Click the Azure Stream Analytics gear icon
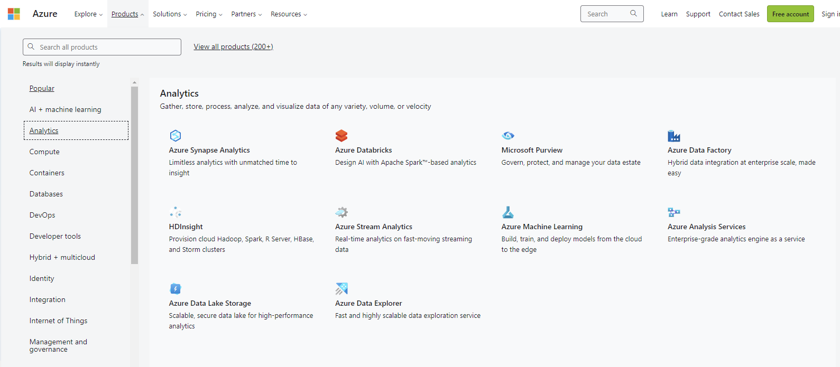The image size is (840, 367). pyautogui.click(x=341, y=212)
